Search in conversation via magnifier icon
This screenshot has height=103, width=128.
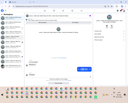[112, 26]
